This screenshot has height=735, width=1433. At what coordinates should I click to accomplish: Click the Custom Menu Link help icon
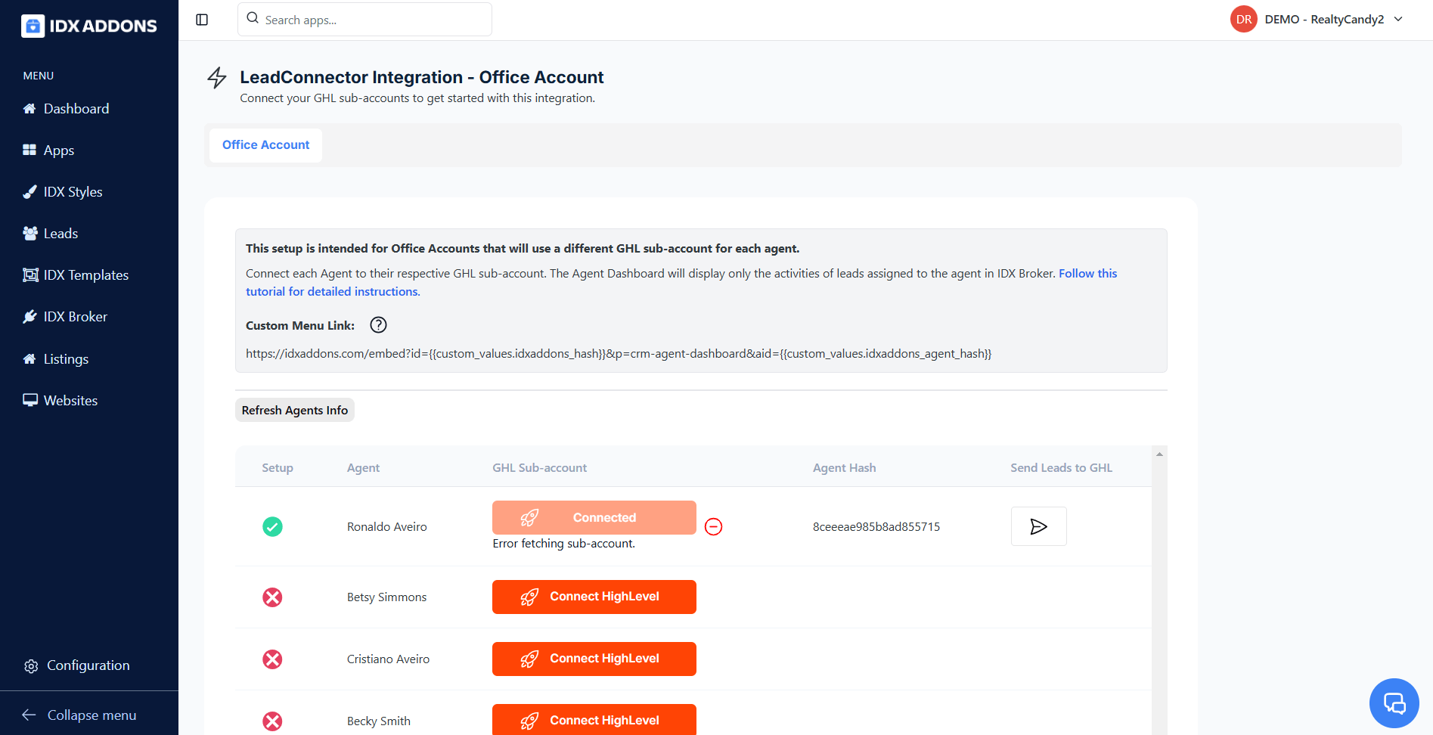tap(378, 325)
